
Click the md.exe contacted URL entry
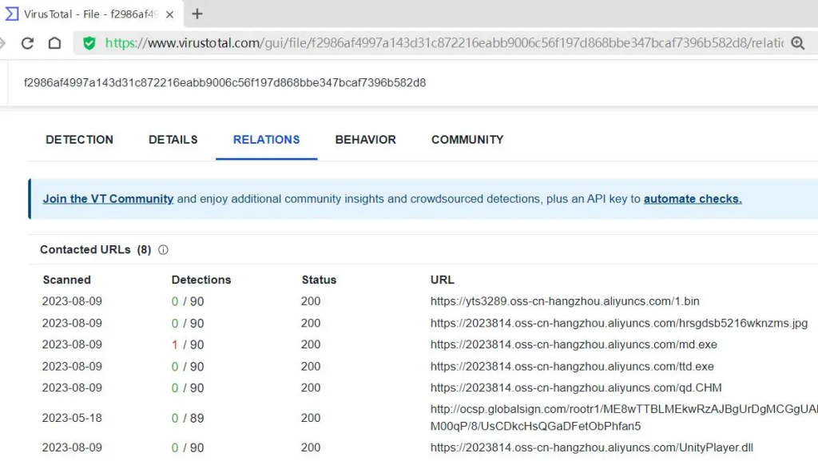coord(574,345)
